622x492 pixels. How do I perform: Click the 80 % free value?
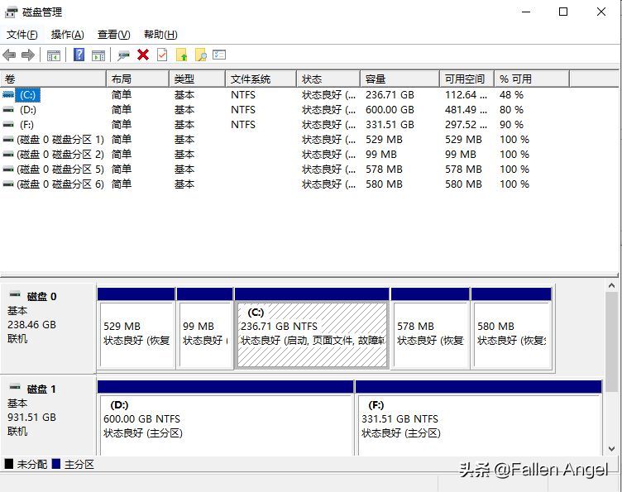(511, 110)
